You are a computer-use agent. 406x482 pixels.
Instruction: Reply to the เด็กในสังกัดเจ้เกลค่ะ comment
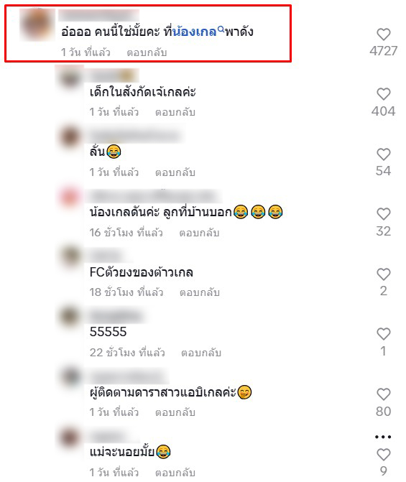coord(175,112)
